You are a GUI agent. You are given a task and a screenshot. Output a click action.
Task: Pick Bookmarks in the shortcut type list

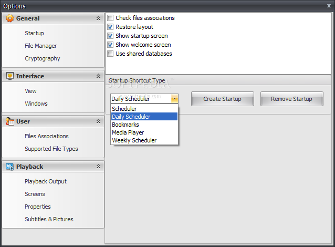click(144, 125)
